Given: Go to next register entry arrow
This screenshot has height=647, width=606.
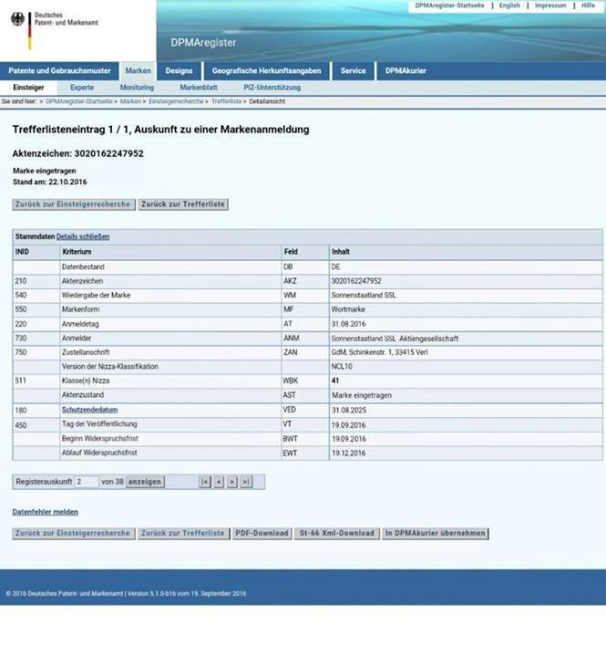Looking at the screenshot, I should pos(232,482).
